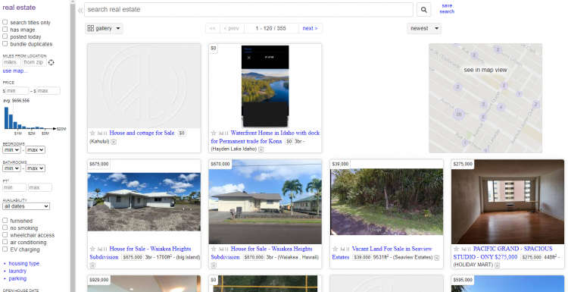
Task: Click the price max input field
Action: pos(48,91)
